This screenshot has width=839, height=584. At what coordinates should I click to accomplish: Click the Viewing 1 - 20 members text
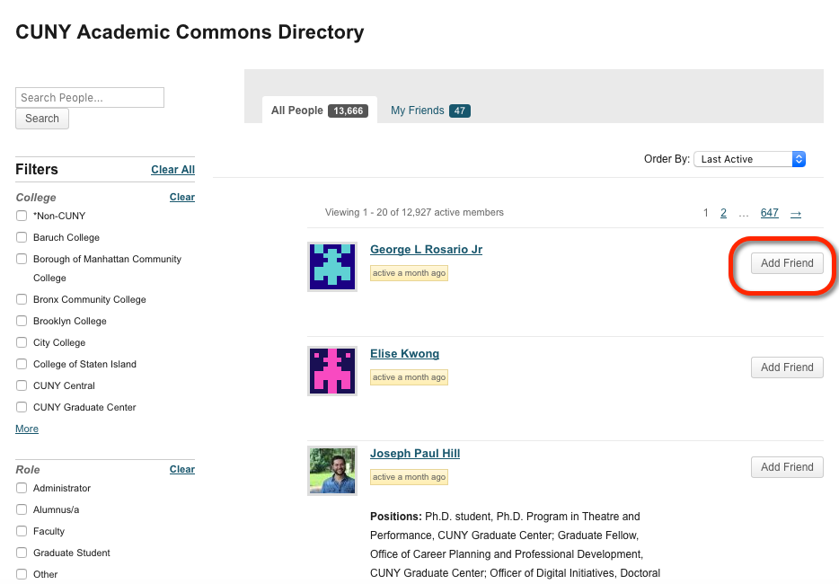[414, 213]
